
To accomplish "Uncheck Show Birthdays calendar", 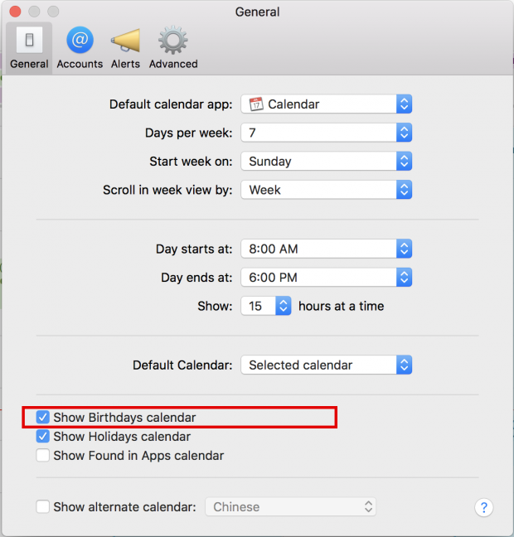I will coord(43,418).
